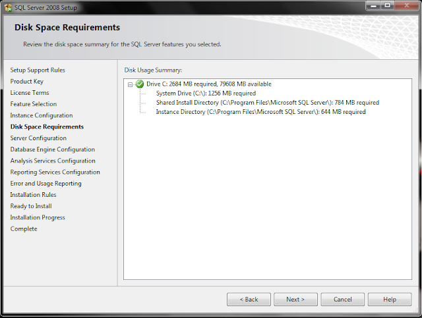Viewport: 422px width, 318px height.
Task: Minimize the SQL Server 2008 Setup window
Action: point(374,6)
